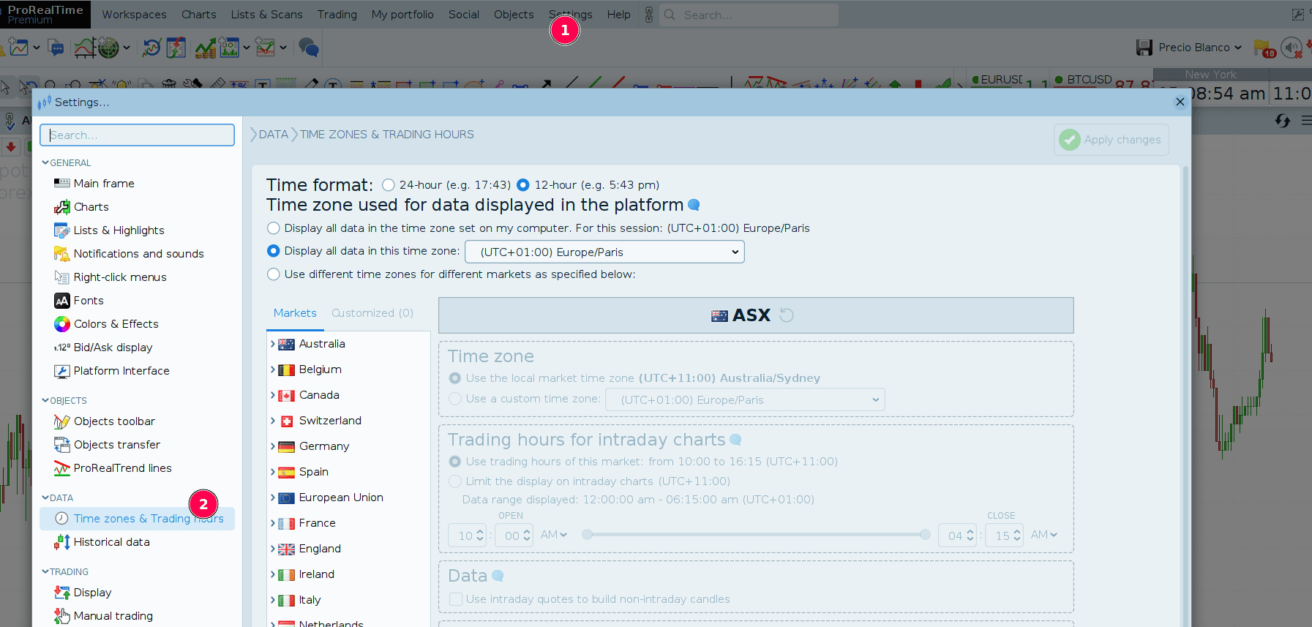This screenshot has width=1312, height=627.
Task: Open the main Europe/Paris time zone dropdown
Action: [x=604, y=252]
